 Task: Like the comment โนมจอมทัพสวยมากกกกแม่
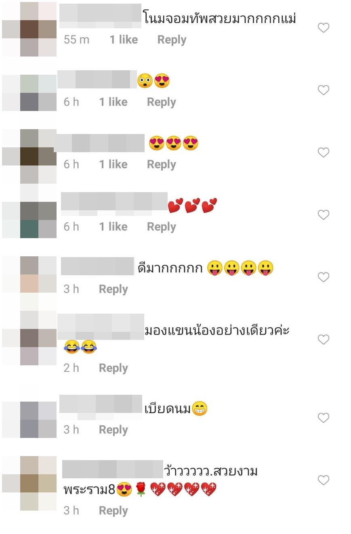click(324, 28)
